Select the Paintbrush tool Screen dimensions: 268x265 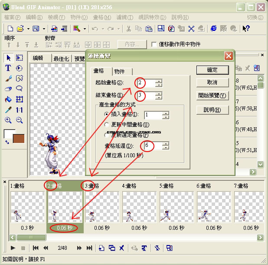coord(8,78)
